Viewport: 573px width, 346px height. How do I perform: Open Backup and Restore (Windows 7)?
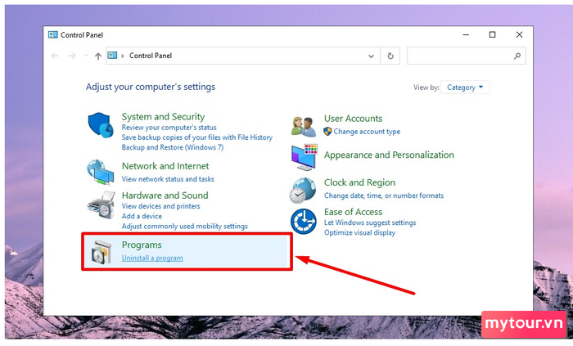[173, 147]
